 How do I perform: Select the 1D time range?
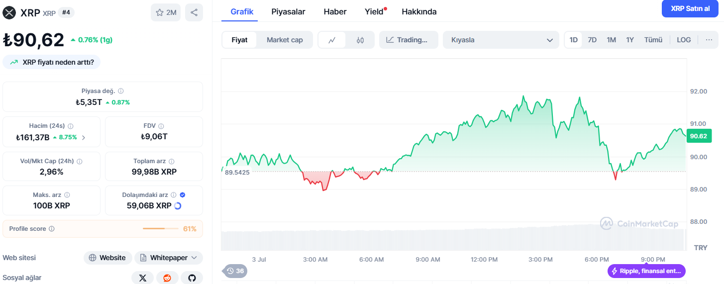pyautogui.click(x=574, y=40)
